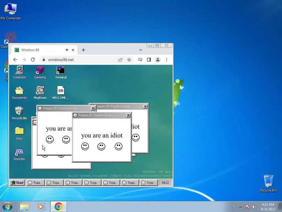
Task: Select sixth Troja... taskbar item
Action: pyautogui.click(x=130, y=183)
